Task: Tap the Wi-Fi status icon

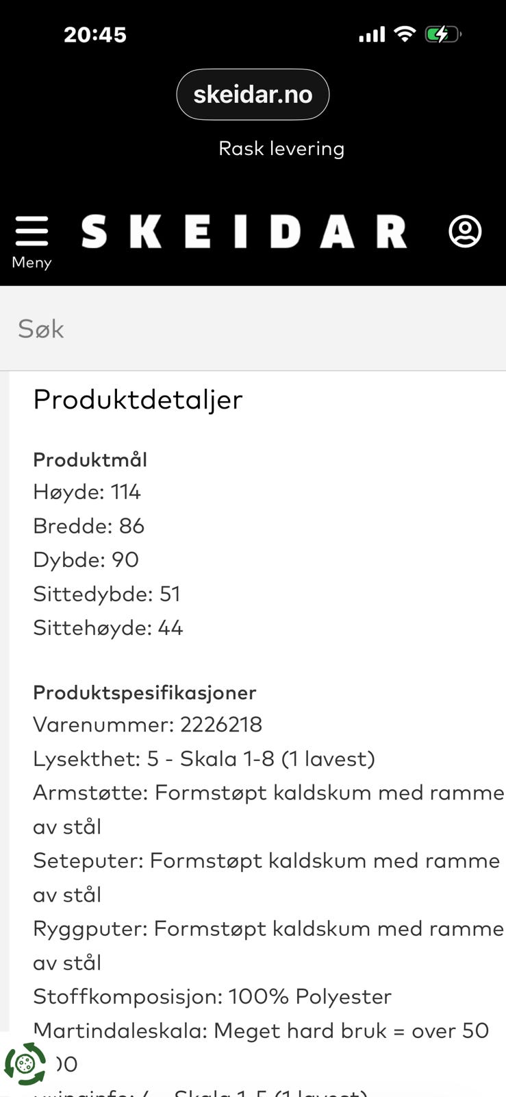Action: click(405, 34)
